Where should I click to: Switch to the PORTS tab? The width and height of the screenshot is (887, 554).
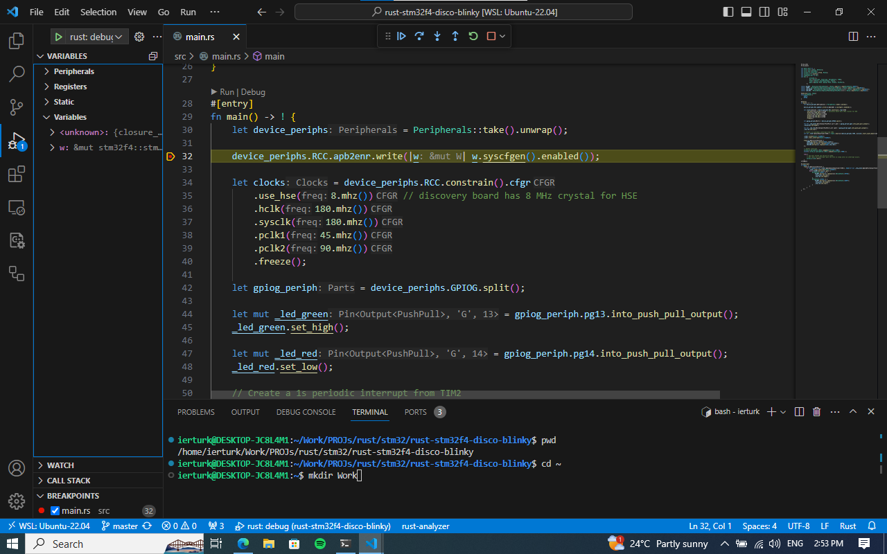416,412
